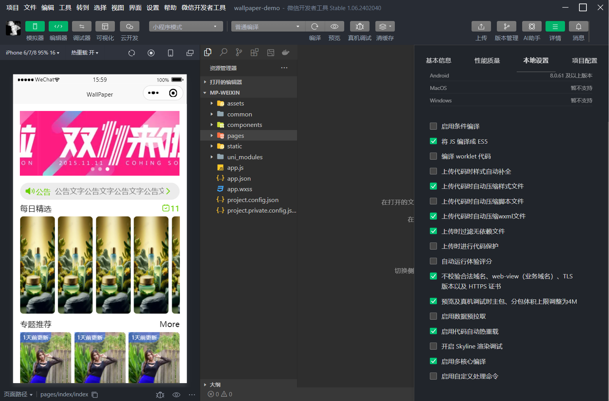Open the search magnifier icon in sidebar
The image size is (609, 401).
click(x=224, y=52)
